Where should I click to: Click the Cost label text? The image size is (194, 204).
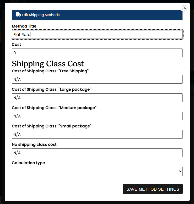coord(17,45)
